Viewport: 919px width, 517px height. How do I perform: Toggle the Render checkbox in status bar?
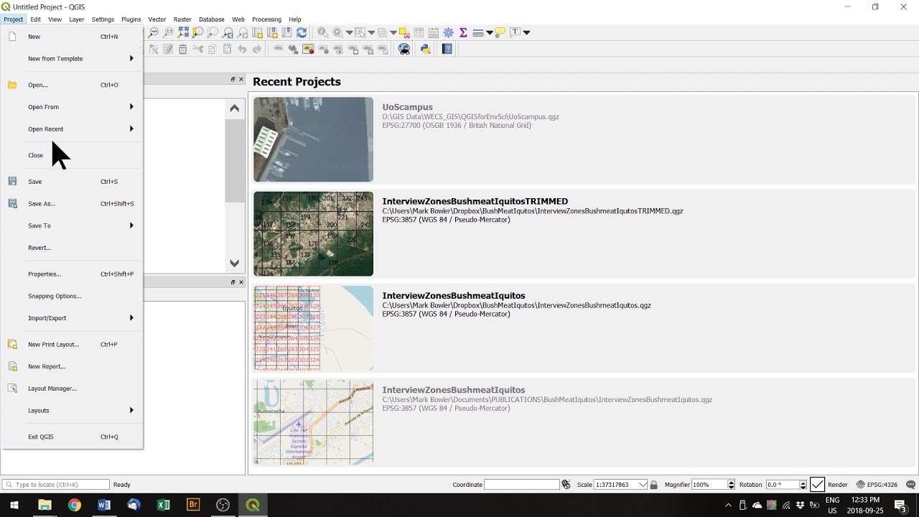(817, 485)
